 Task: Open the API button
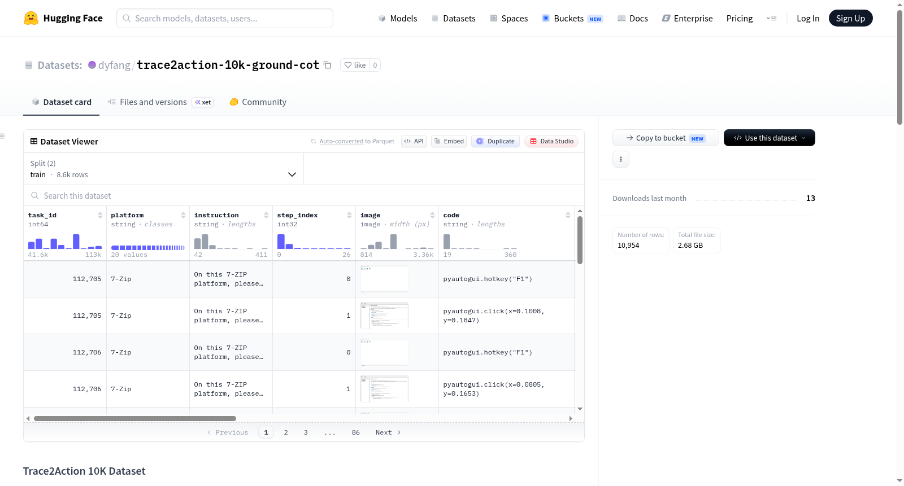[414, 141]
